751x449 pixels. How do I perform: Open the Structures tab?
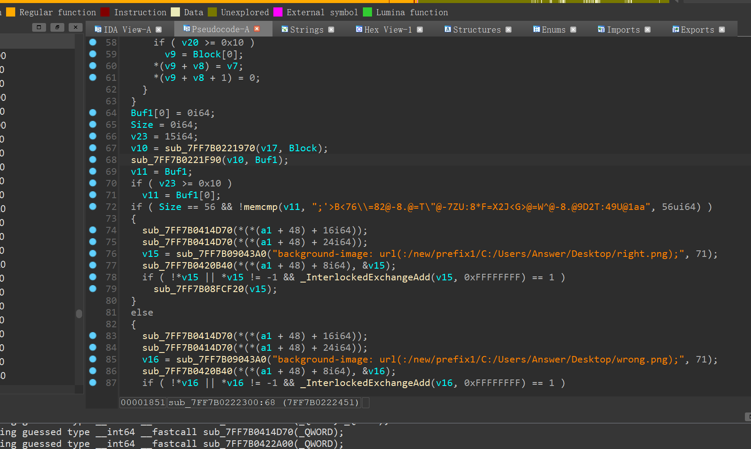coord(476,30)
